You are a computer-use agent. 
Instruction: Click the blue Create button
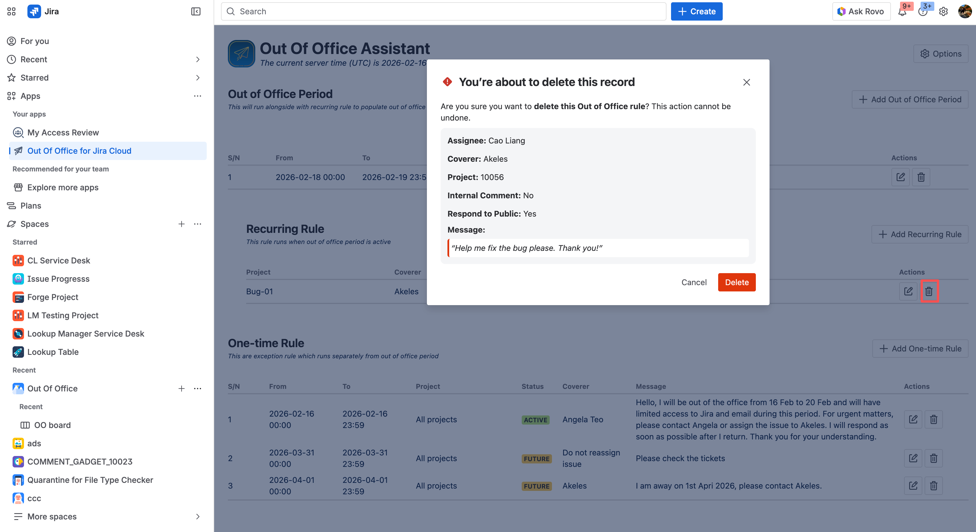pos(696,11)
